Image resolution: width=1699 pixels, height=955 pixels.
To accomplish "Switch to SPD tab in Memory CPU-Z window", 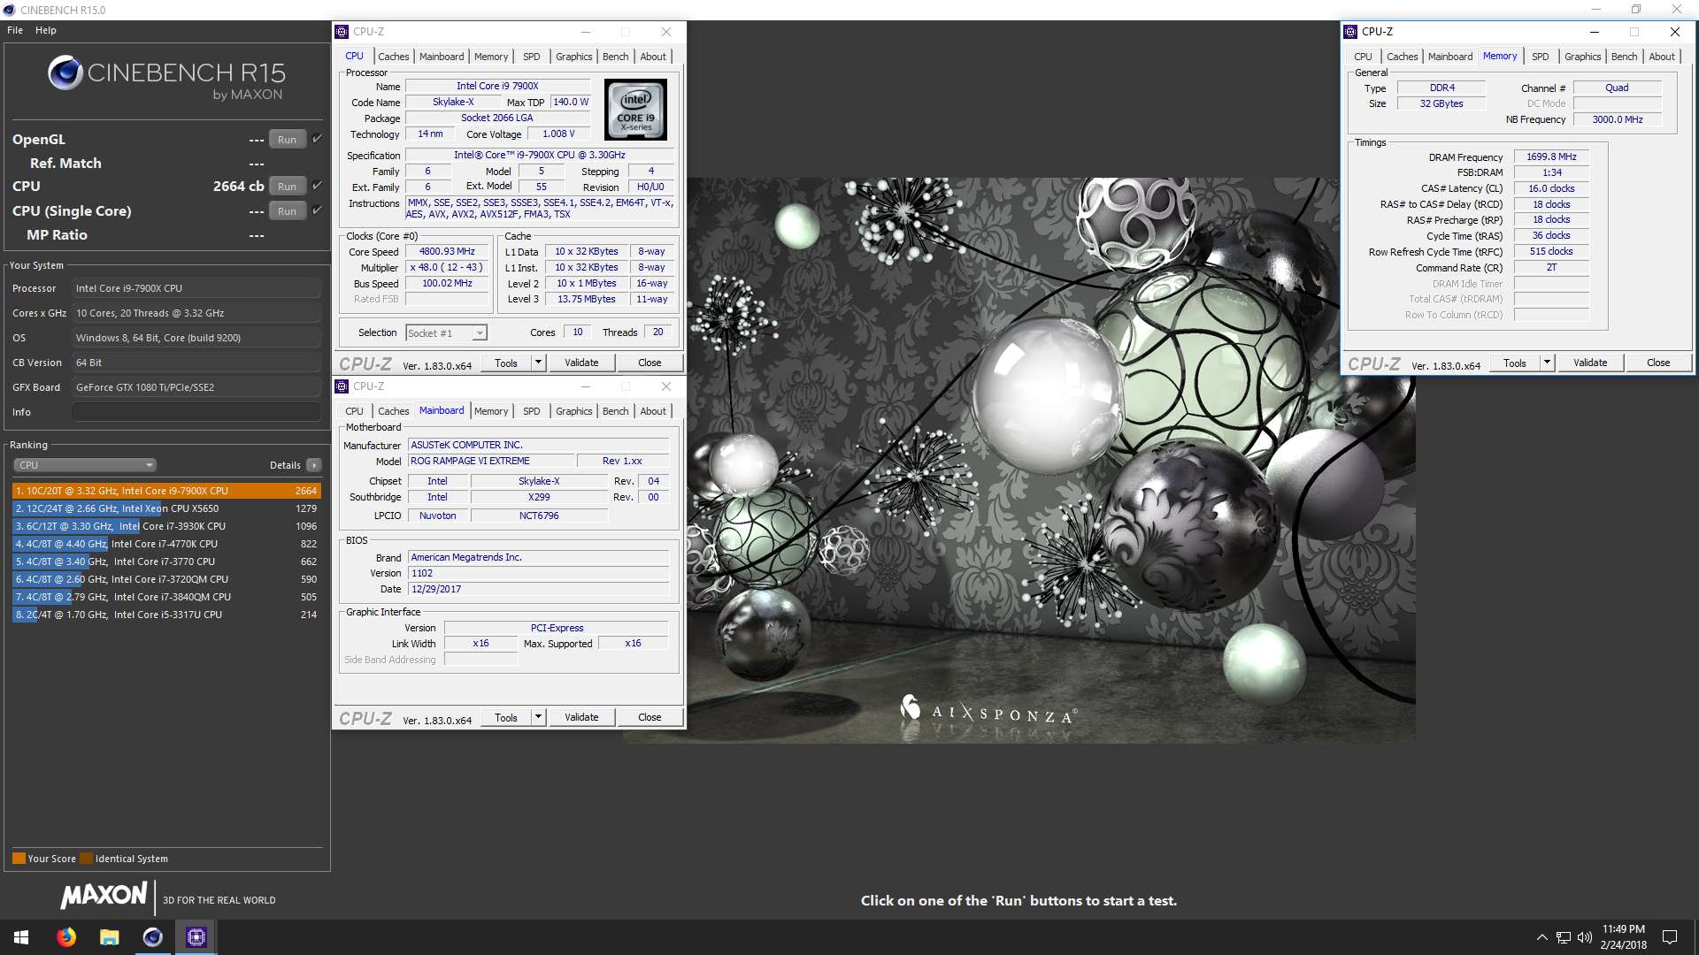I will click(x=1540, y=57).
